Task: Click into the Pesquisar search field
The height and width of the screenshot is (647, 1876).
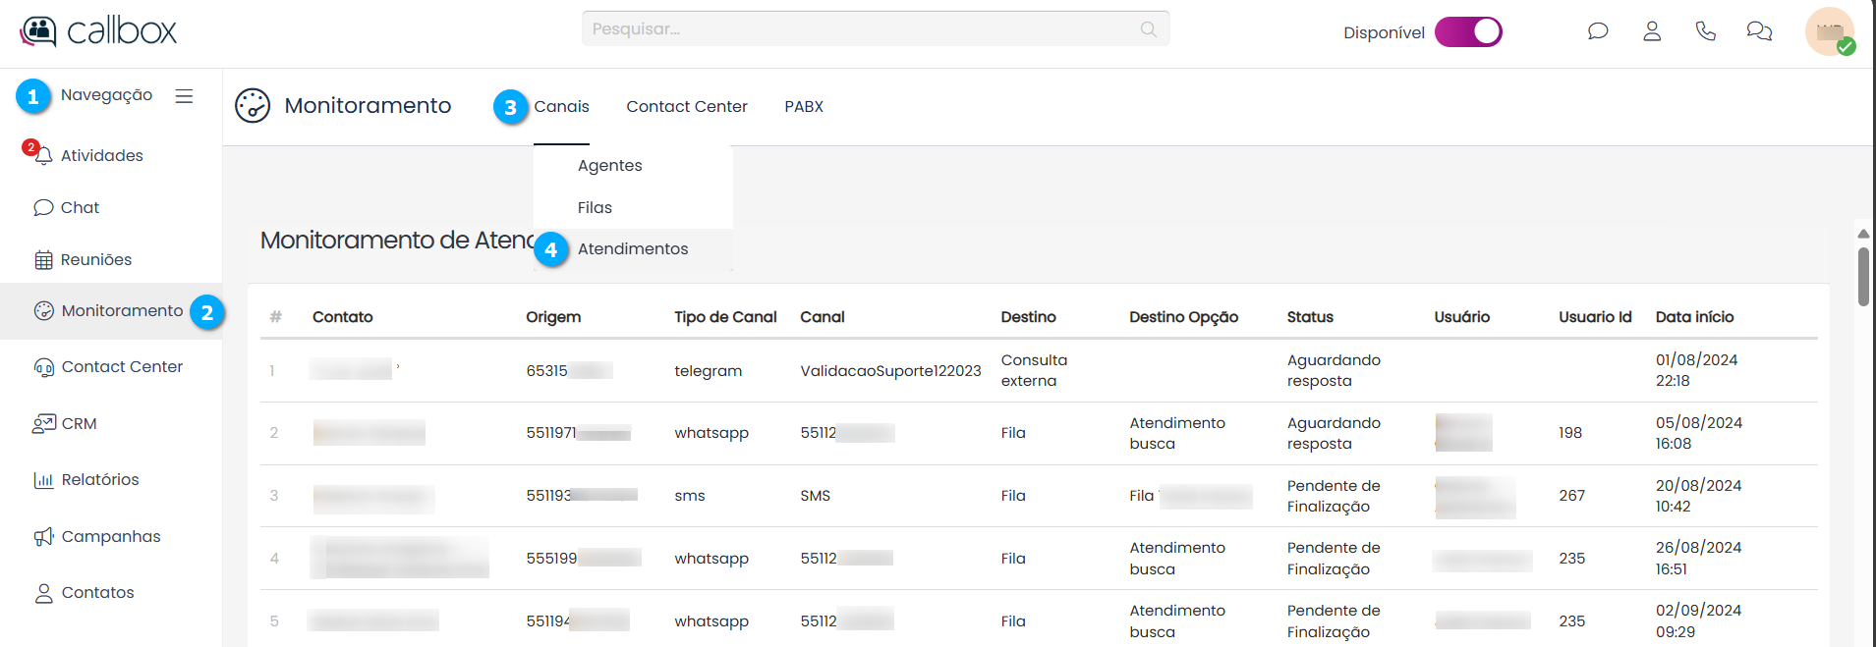Action: coord(855,29)
